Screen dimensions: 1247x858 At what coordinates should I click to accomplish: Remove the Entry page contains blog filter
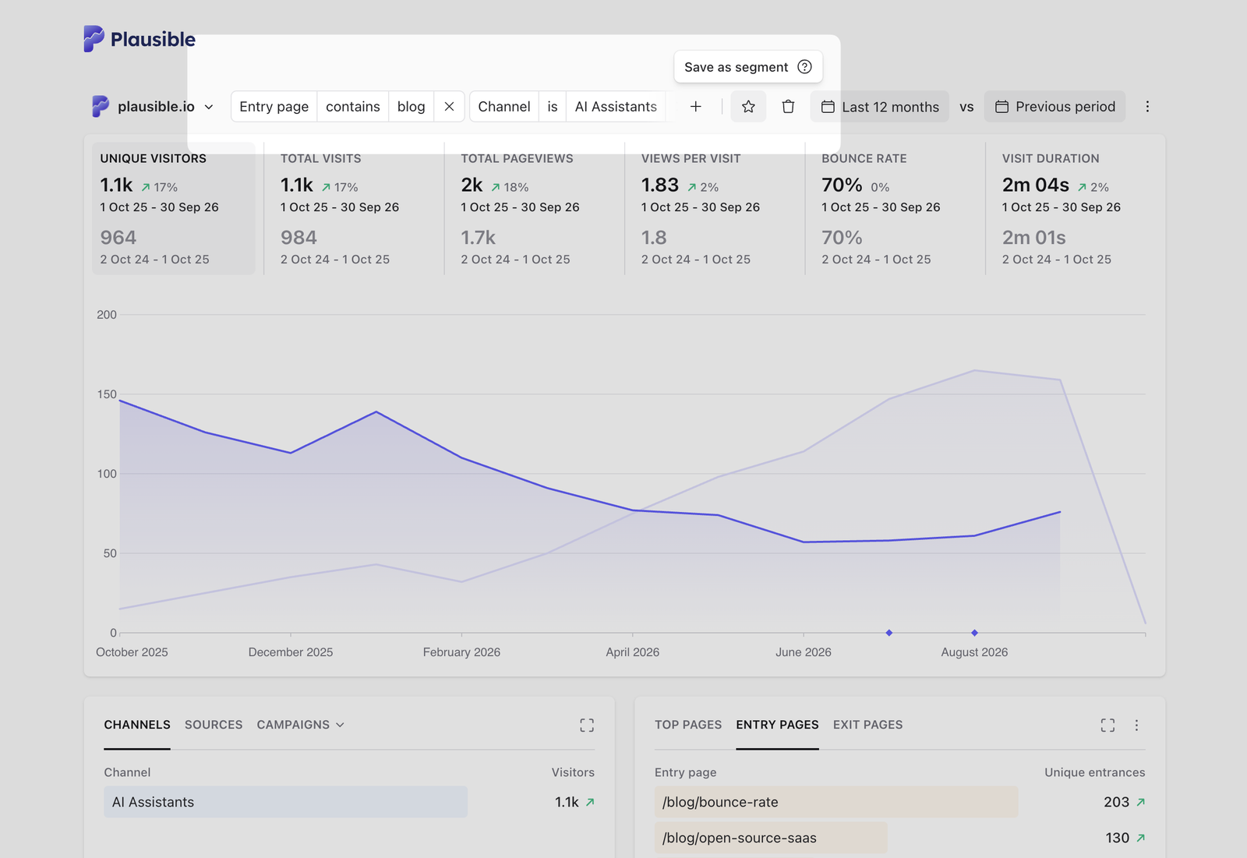pyautogui.click(x=449, y=107)
